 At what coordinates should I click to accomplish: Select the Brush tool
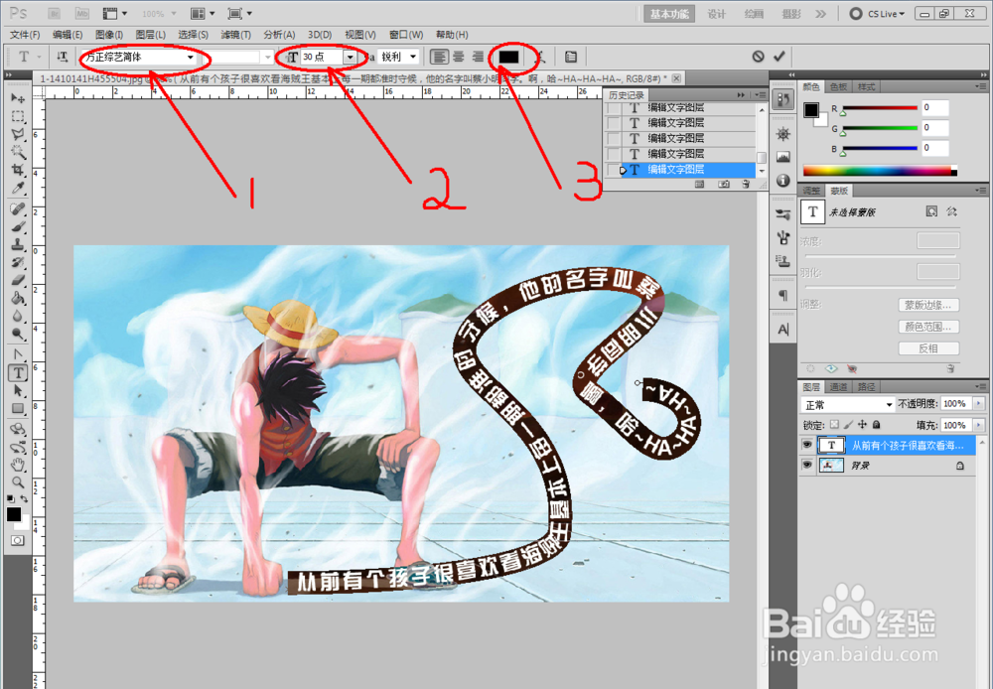[x=18, y=226]
